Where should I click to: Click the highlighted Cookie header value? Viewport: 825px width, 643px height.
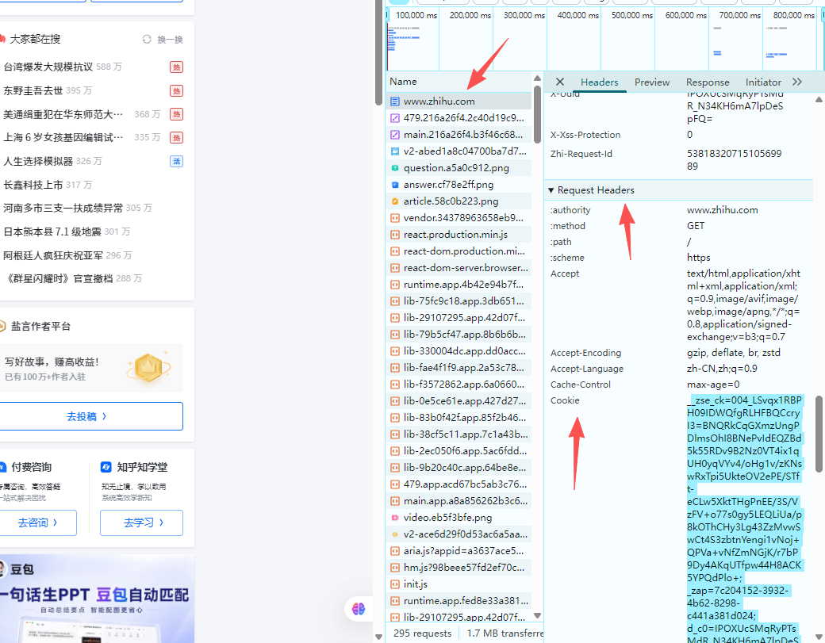745,520
